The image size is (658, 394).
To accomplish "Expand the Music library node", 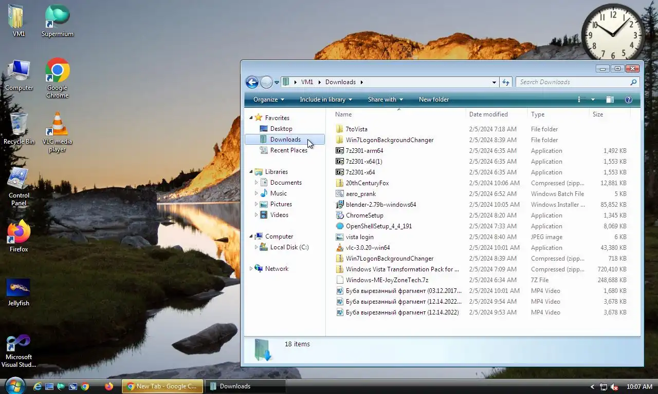I will point(257,193).
